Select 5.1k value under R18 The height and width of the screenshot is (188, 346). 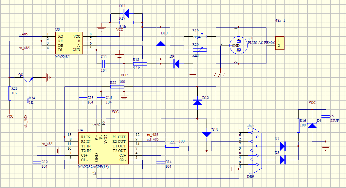click(x=137, y=68)
